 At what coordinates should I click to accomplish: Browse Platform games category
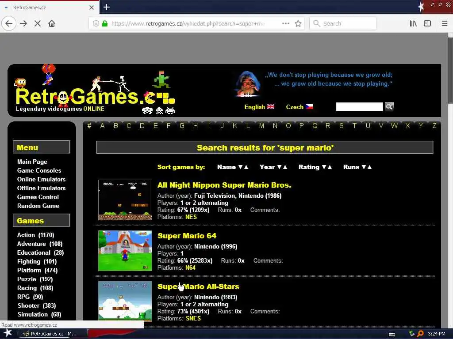point(37,271)
